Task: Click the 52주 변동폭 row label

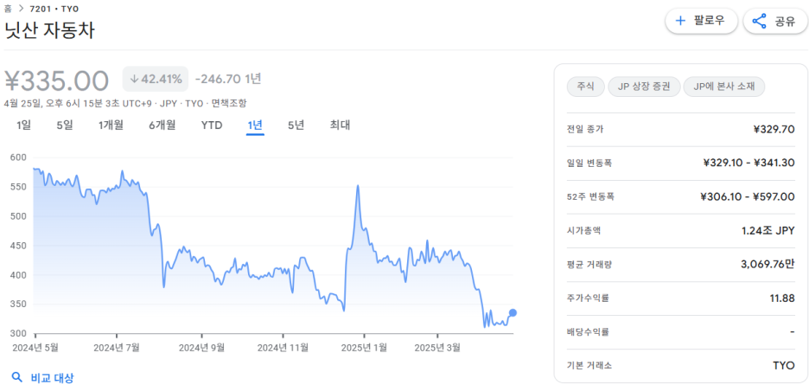Action: click(590, 196)
